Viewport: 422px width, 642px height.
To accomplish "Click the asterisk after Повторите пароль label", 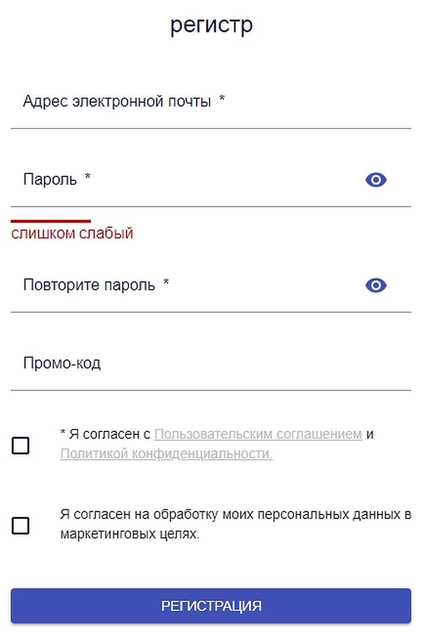I will tap(166, 282).
